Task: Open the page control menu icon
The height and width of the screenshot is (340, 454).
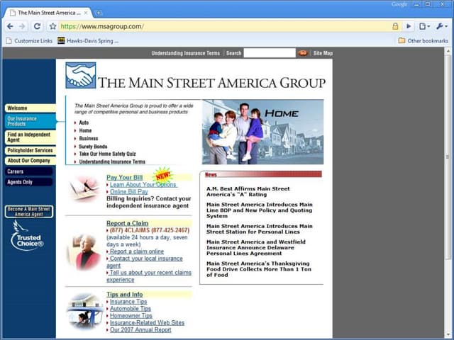Action: click(x=424, y=26)
